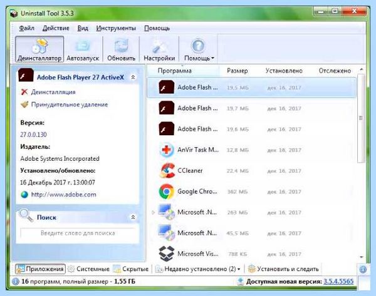Select the Microsoft .NET icon with 263 МБ
376x296 pixels.
coord(167,212)
